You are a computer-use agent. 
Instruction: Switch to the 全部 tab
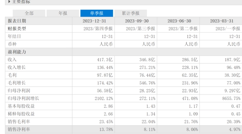tap(29, 13)
